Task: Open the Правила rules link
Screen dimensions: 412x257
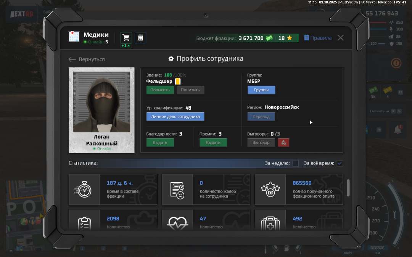Action: pos(318,38)
